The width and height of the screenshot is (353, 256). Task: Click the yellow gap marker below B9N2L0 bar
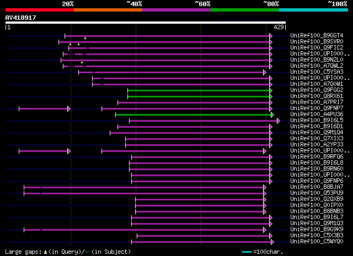click(82, 62)
